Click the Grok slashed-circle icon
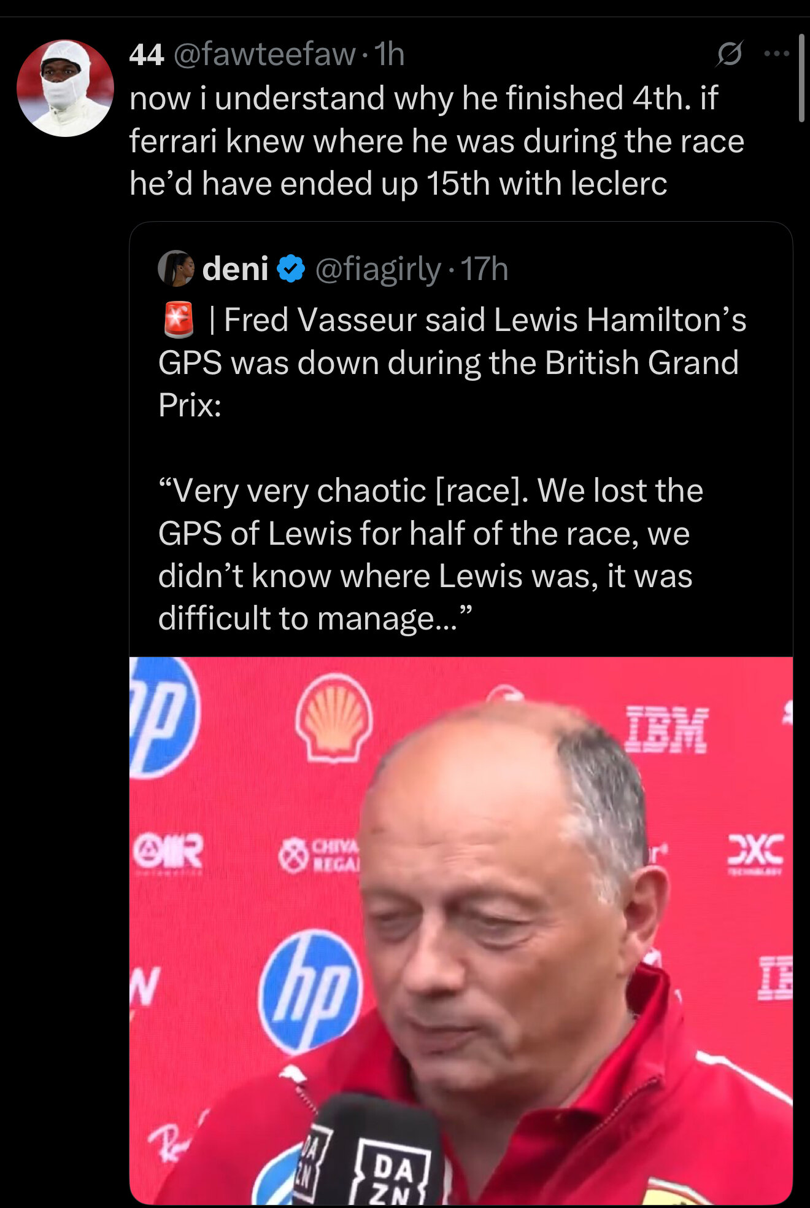 click(x=730, y=54)
